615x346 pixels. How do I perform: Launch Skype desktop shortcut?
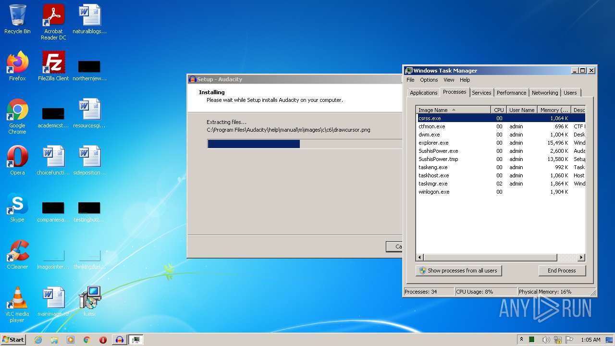(x=17, y=208)
